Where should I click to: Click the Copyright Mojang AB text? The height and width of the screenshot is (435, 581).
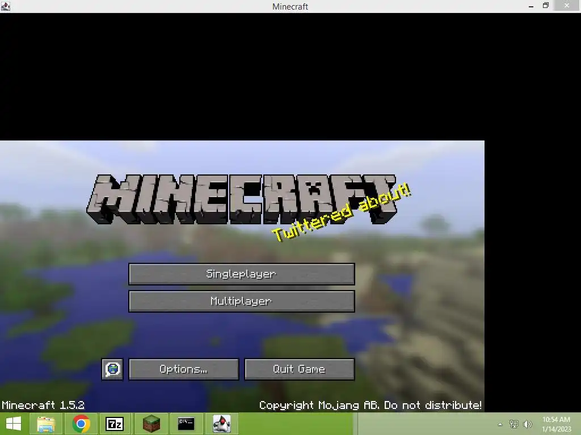(370, 405)
